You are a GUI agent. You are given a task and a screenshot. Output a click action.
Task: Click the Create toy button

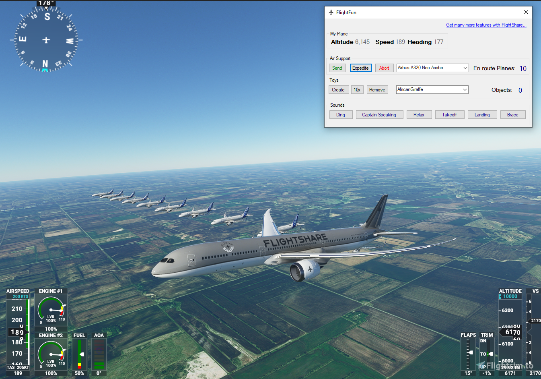(x=338, y=90)
